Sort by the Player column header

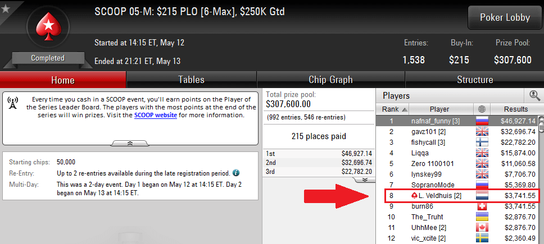tap(441, 109)
